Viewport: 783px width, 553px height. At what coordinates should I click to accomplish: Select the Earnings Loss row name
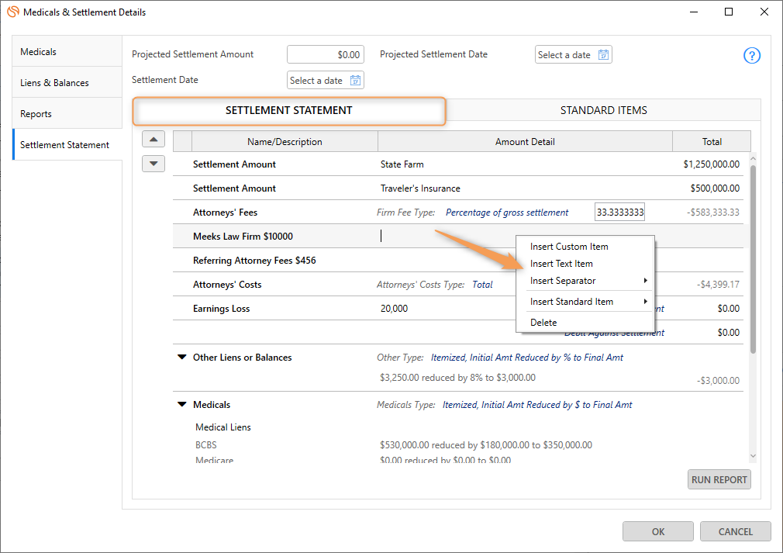221,308
